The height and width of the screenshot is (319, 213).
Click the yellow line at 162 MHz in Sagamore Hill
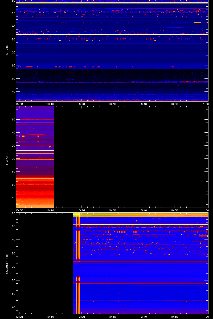(x=140, y=225)
